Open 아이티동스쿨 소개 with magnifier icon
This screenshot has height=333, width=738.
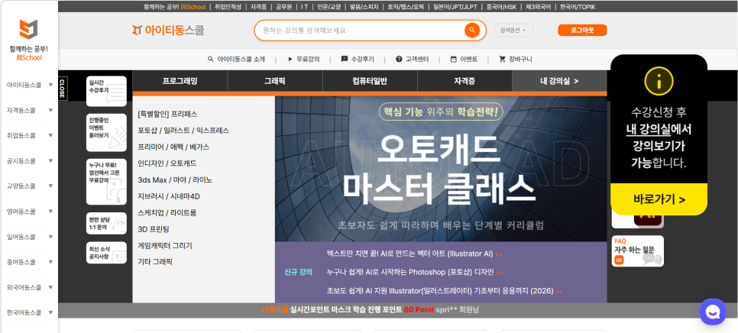236,60
